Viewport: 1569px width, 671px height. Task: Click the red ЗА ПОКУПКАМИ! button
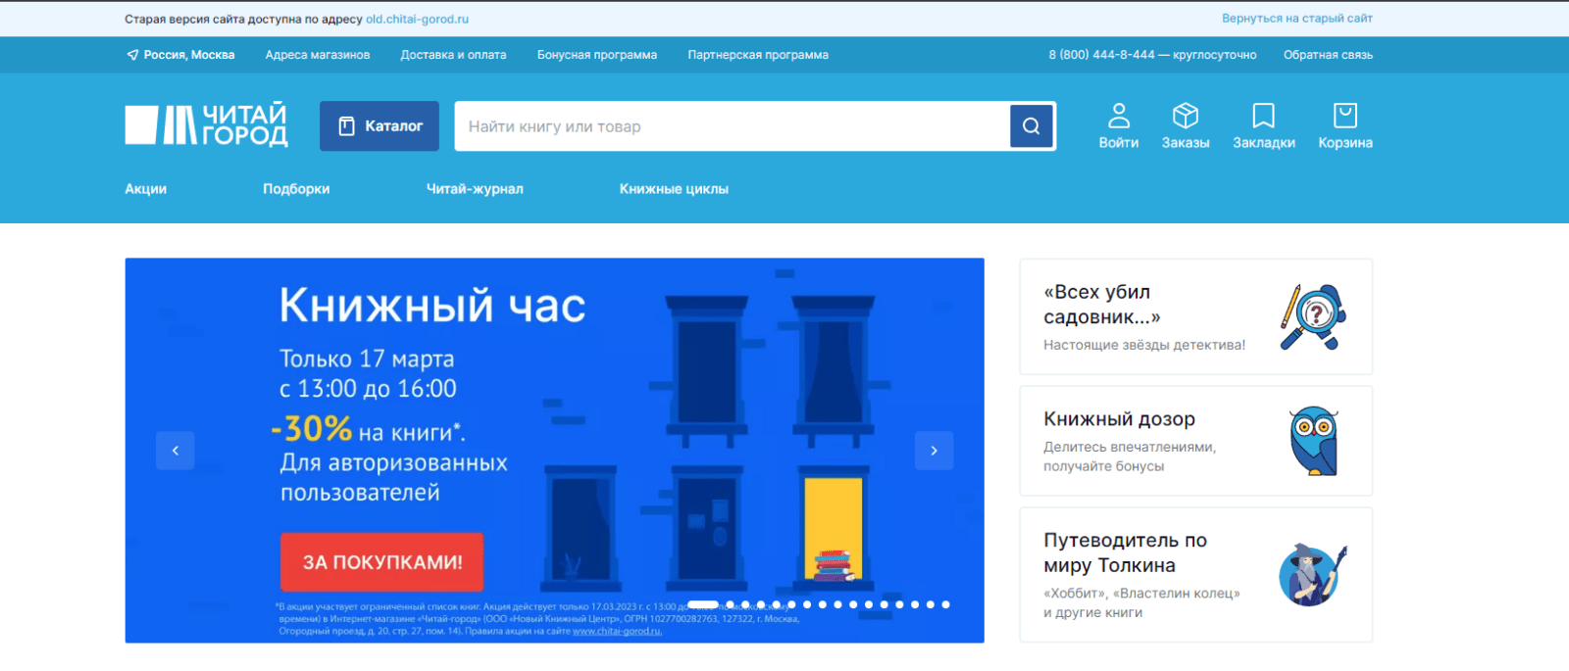382,562
